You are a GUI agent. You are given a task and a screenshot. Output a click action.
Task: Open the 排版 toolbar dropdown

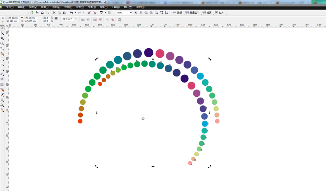(x=177, y=13)
